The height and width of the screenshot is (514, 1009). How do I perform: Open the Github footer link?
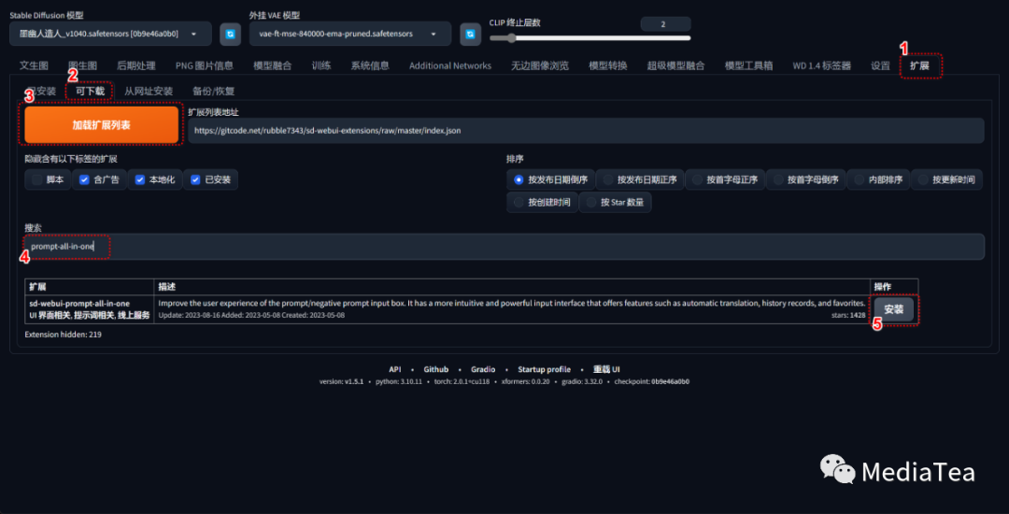pyautogui.click(x=435, y=369)
